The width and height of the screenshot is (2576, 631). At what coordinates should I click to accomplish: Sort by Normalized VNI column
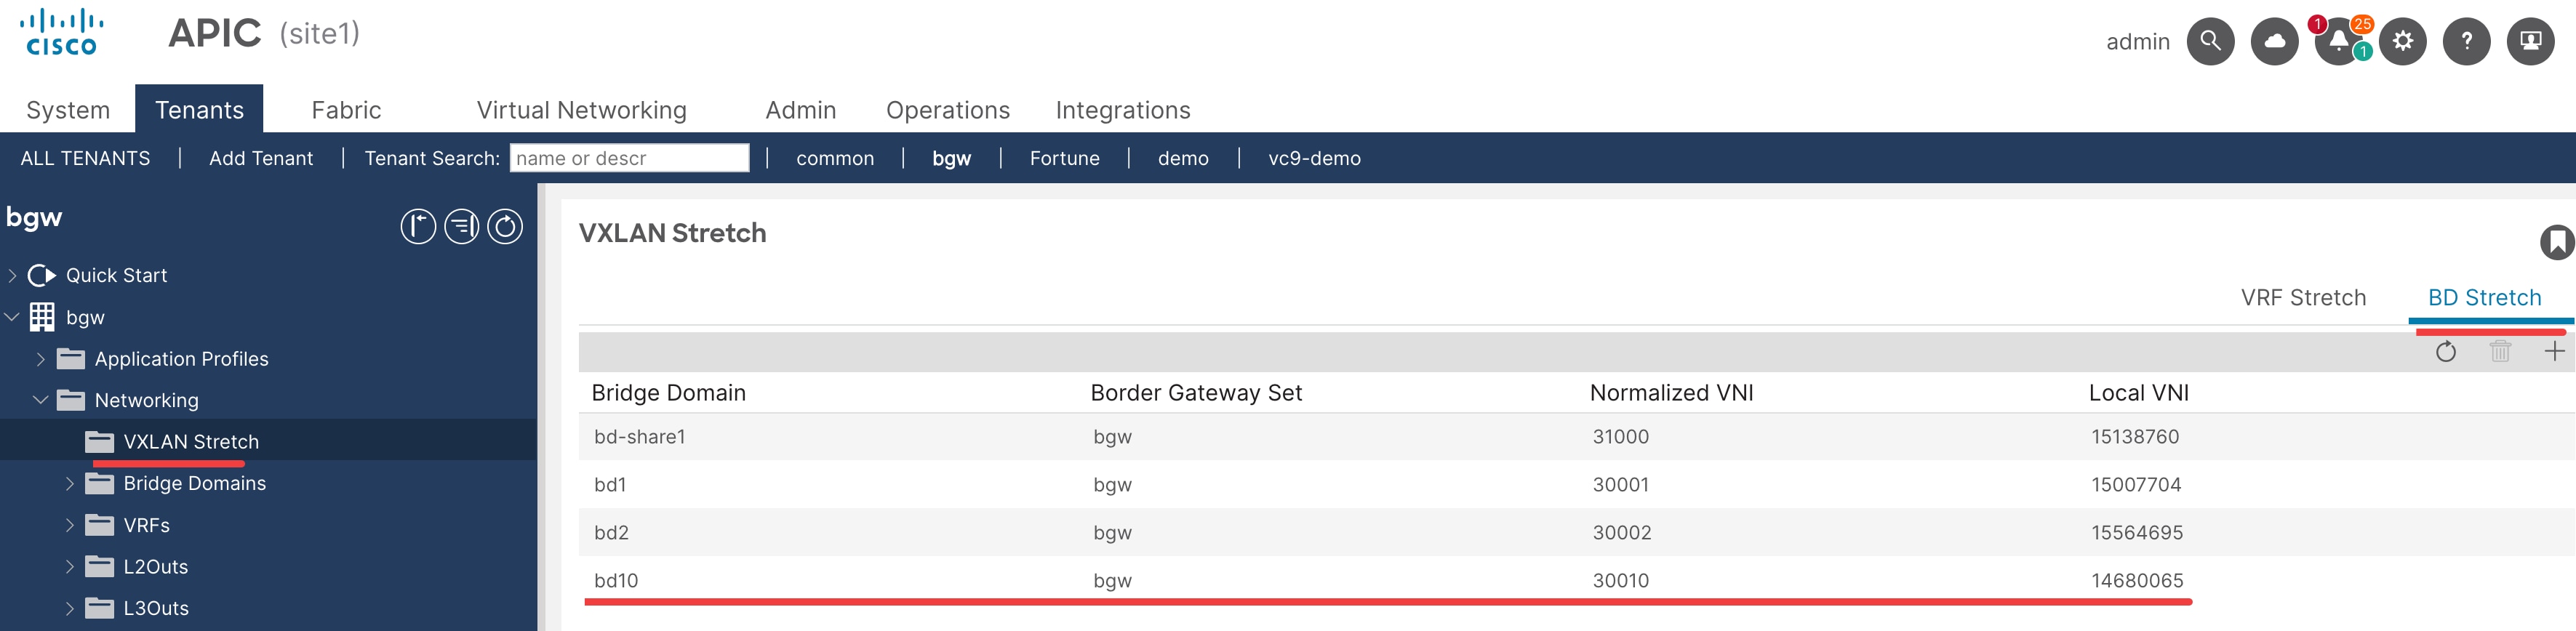click(1671, 392)
